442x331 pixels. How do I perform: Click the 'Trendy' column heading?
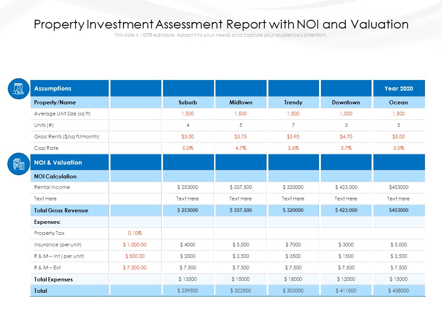tap(293, 103)
